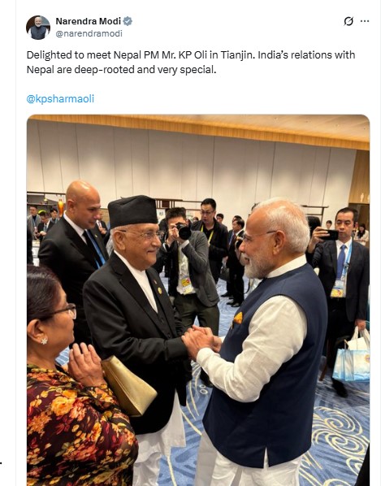
Task: Click the tweet text about Nepal PM
Action: (x=191, y=62)
